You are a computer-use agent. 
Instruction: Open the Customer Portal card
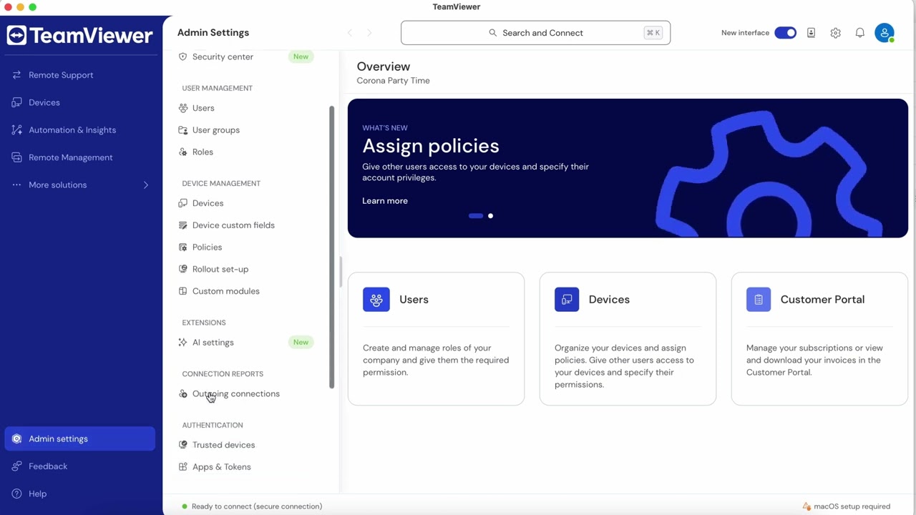(x=819, y=338)
